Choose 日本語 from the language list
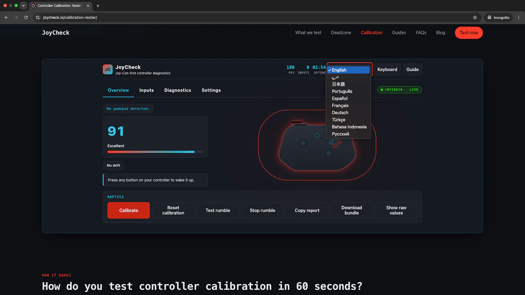 (348, 84)
